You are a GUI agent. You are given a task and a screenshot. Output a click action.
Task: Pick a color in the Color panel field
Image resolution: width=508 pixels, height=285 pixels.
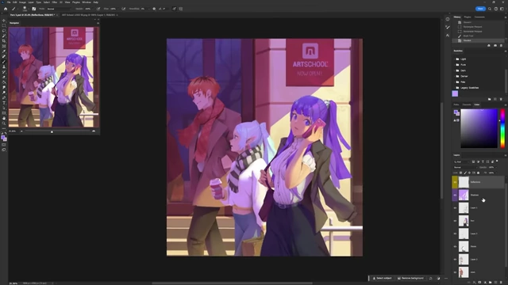pyautogui.click(x=479, y=128)
